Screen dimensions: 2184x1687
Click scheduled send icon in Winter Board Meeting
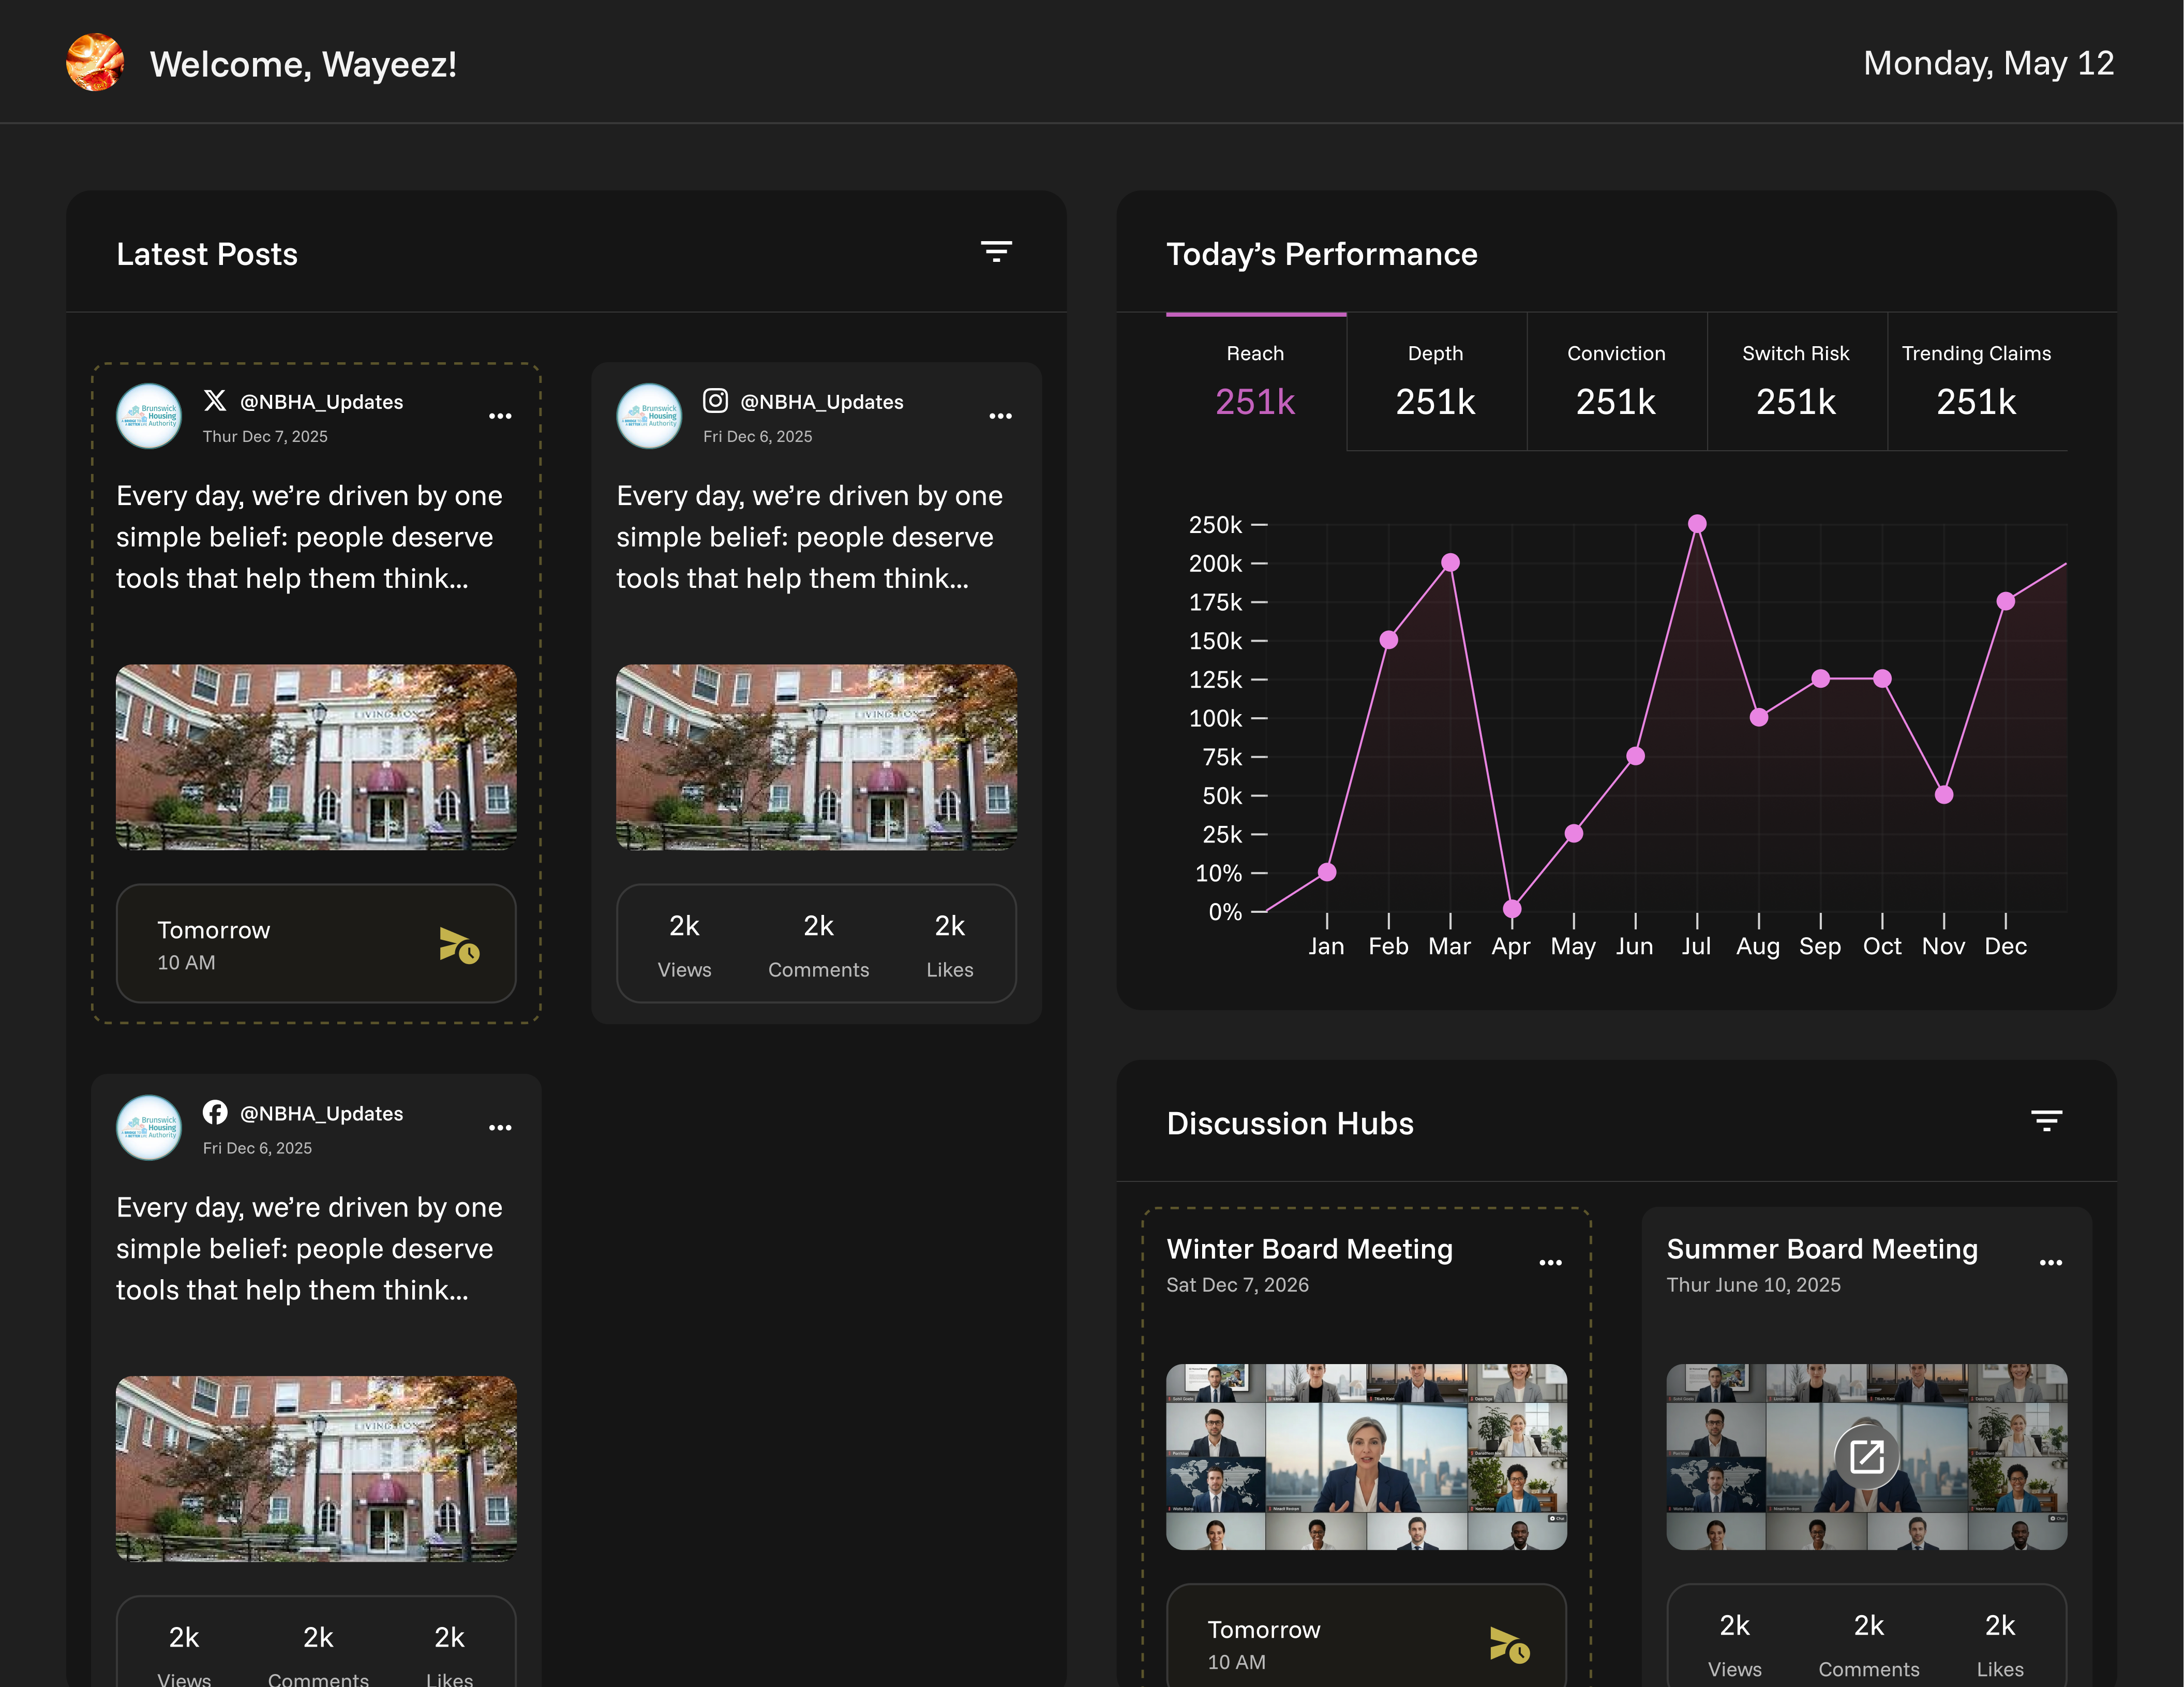pos(1509,1644)
